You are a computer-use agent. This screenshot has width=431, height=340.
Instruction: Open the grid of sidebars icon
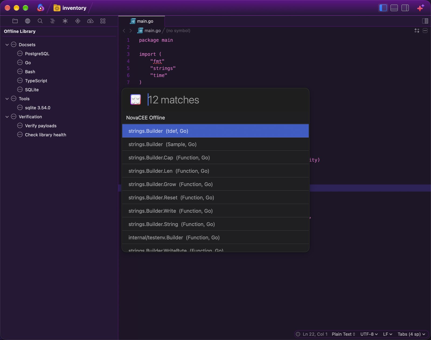point(103,21)
